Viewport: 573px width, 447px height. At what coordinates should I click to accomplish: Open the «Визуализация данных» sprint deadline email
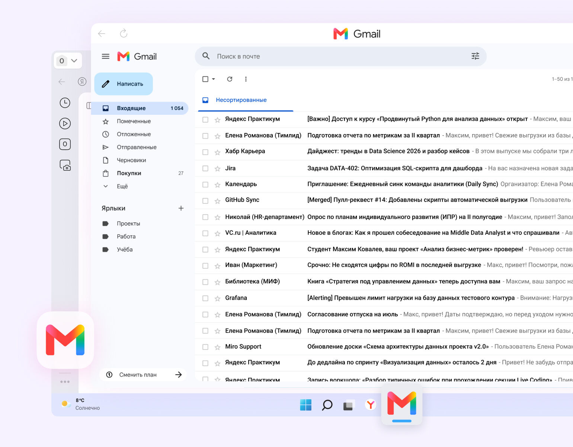point(384,363)
